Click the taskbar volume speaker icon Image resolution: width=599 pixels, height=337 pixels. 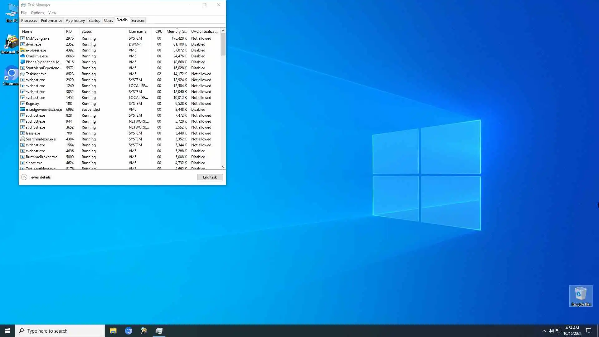(551, 331)
